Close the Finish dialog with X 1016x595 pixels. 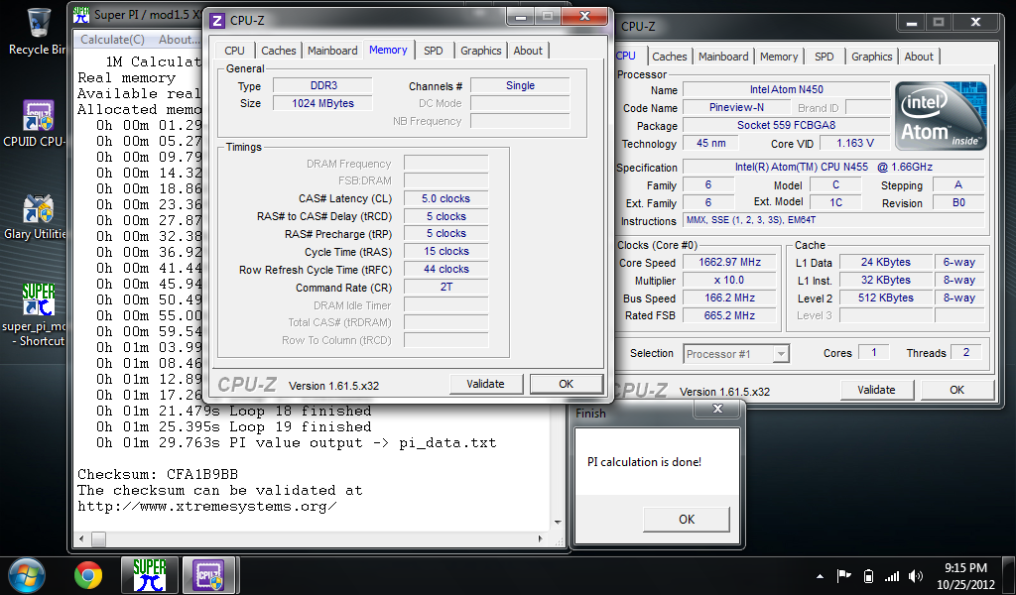point(717,409)
